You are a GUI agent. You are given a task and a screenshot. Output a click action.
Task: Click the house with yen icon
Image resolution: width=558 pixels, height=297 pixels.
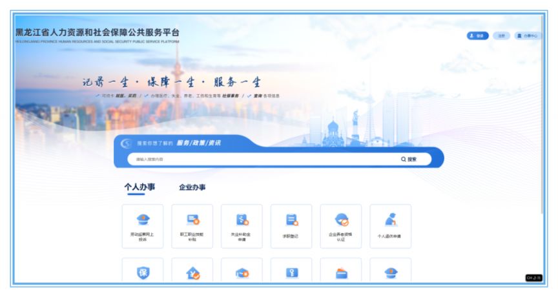tap(192, 272)
